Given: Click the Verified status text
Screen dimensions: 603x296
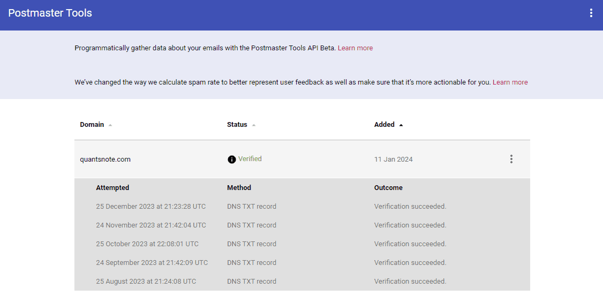Looking at the screenshot, I should 250,159.
